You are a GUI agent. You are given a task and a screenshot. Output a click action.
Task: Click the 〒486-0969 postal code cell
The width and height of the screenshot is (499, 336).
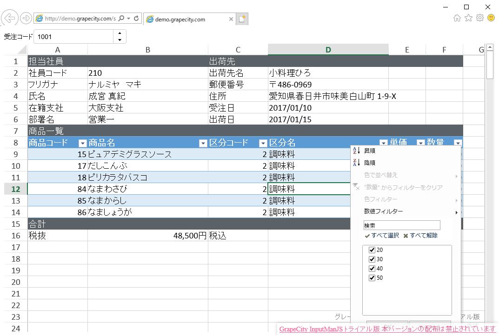coord(328,85)
